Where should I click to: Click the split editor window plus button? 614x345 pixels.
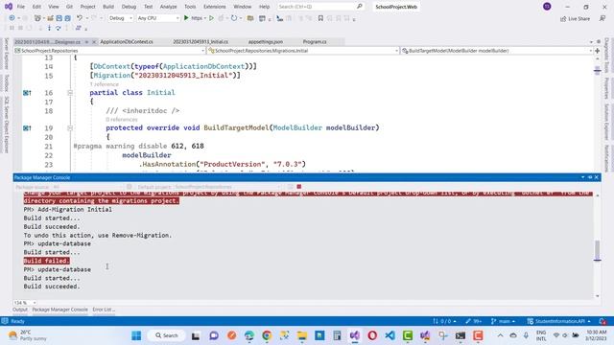click(597, 51)
